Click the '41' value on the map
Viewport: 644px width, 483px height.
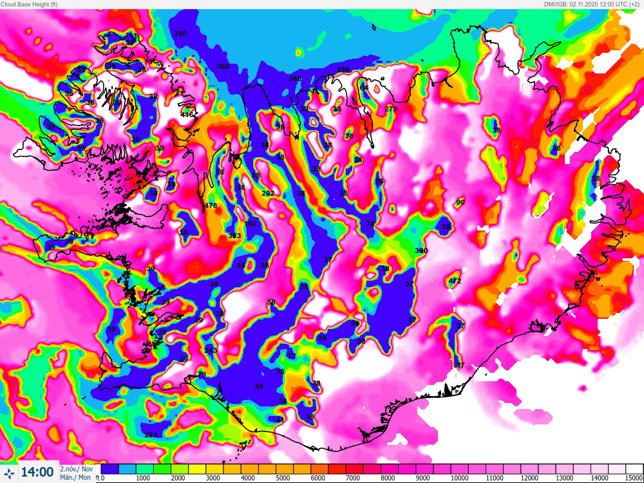[279, 420]
